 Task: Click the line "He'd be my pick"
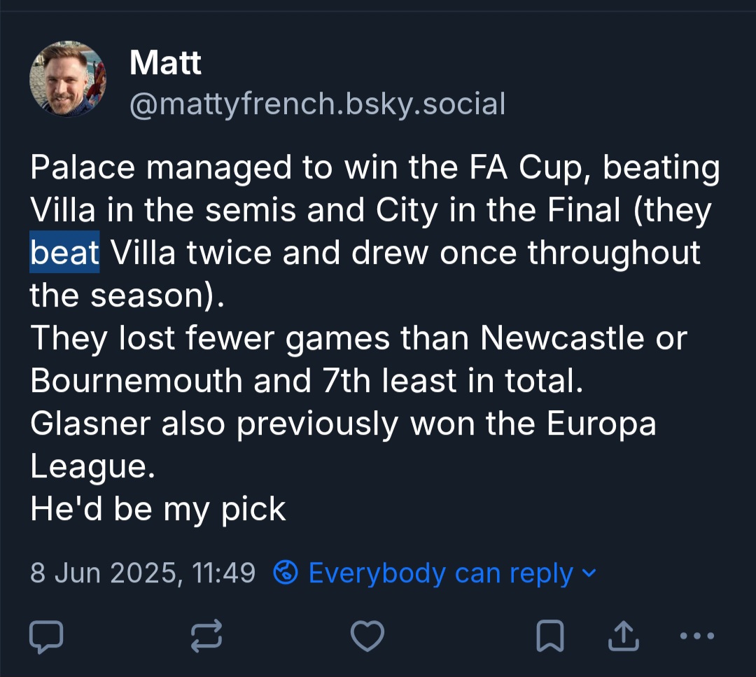pos(158,509)
